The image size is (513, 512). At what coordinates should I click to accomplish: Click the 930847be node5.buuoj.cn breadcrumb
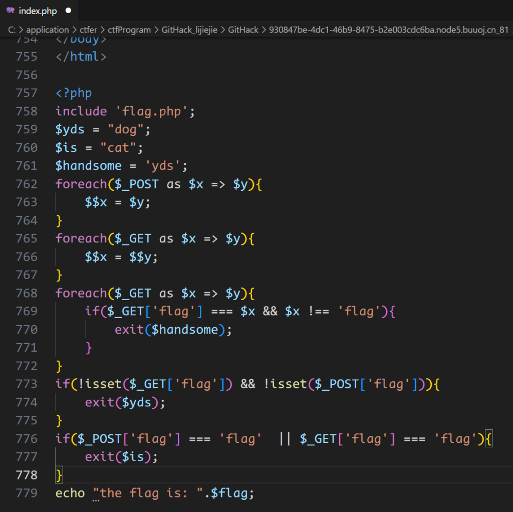[x=388, y=30]
